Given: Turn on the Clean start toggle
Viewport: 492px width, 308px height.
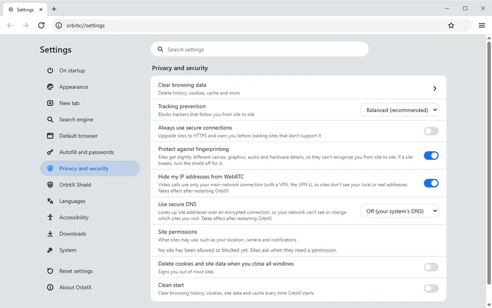Looking at the screenshot, I should (431, 288).
